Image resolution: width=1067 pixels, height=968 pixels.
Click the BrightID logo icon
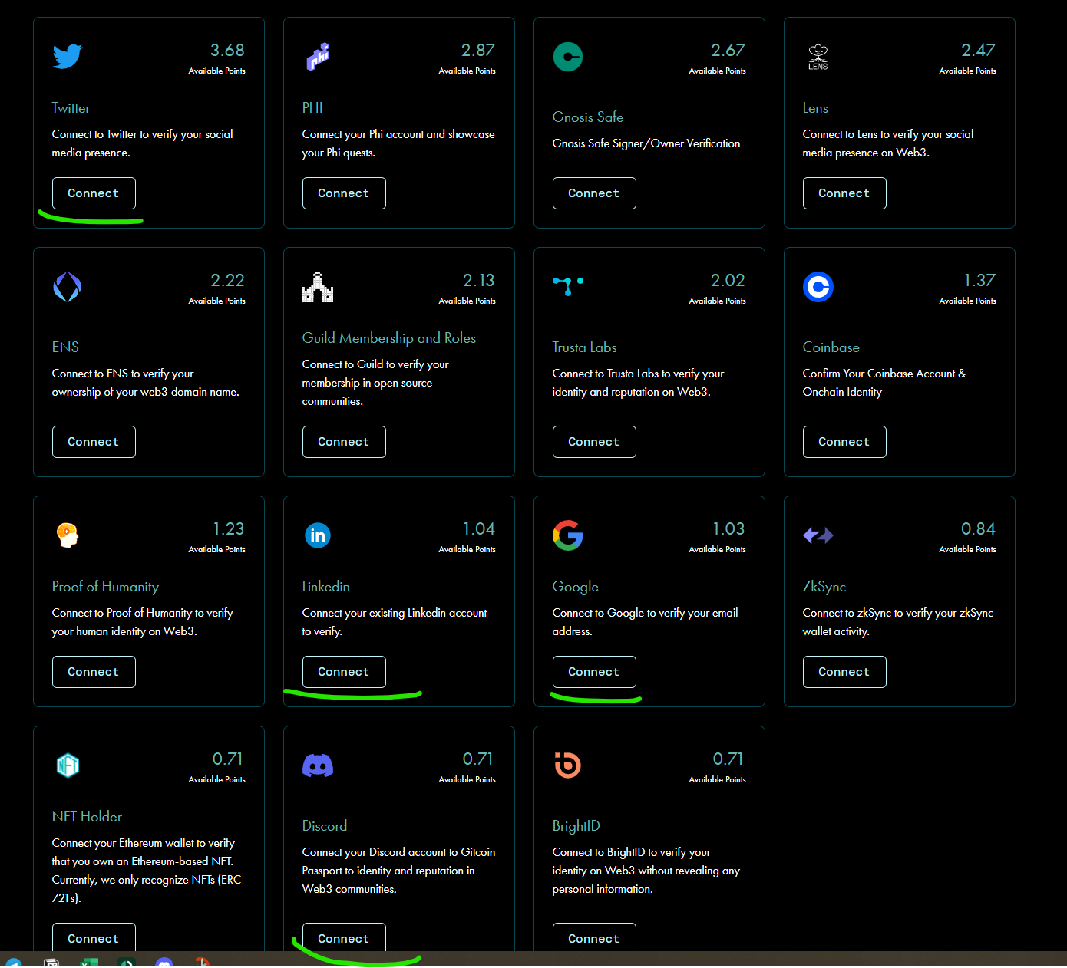[568, 766]
